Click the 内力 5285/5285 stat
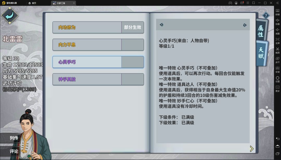The width and height of the screenshot is (281, 160). click(x=20, y=71)
